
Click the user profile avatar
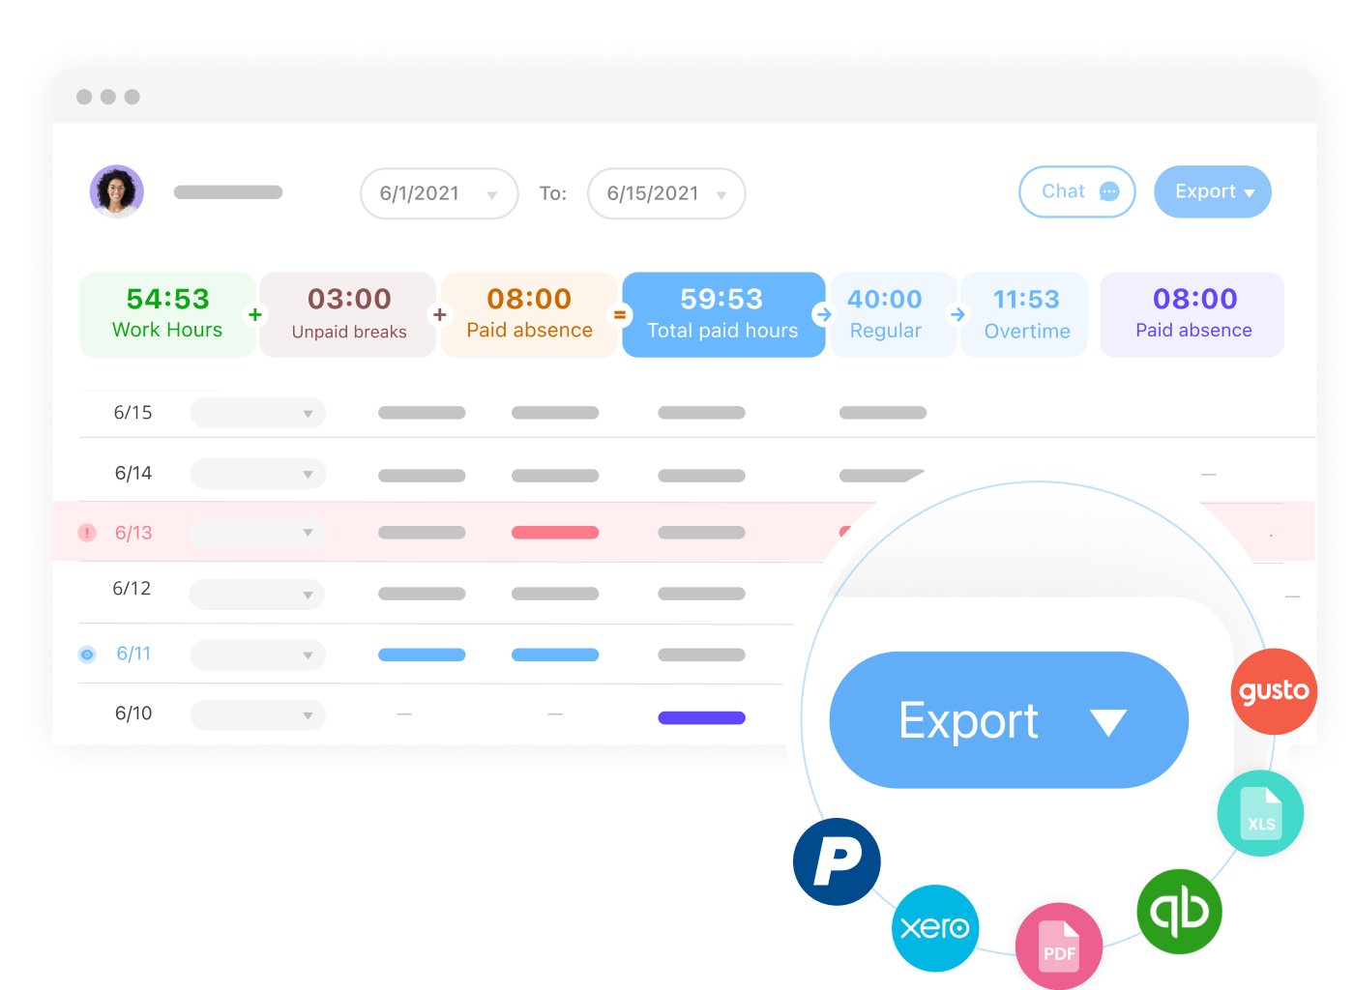pos(116,191)
